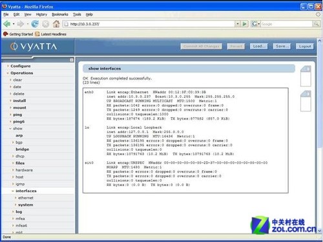
Task: Select the date operation
Action: pyautogui.click(x=17, y=87)
